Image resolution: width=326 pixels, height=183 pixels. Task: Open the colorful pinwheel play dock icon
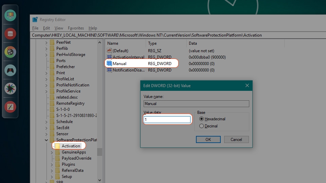pyautogui.click(x=10, y=88)
